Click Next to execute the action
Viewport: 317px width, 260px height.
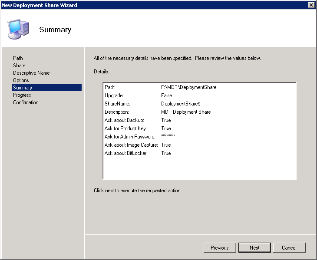254,247
